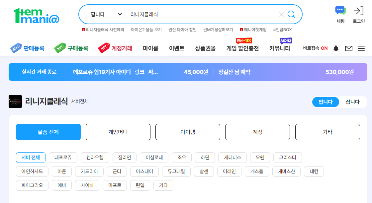Click the magnifier search icon
This screenshot has height=203, width=372.
click(x=291, y=15)
